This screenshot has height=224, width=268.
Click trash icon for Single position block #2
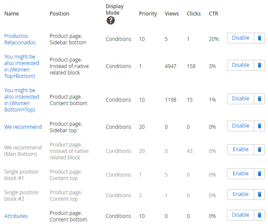(x=259, y=194)
